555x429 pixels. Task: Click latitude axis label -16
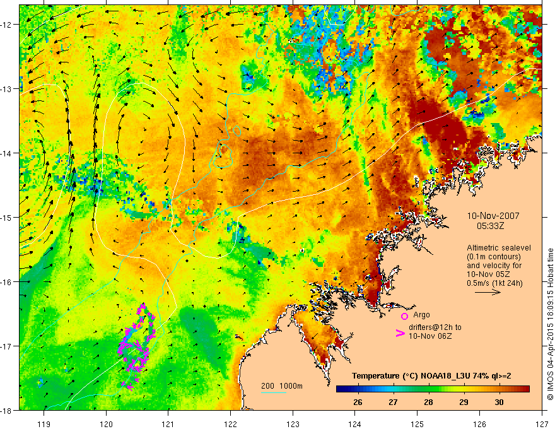click(7, 282)
